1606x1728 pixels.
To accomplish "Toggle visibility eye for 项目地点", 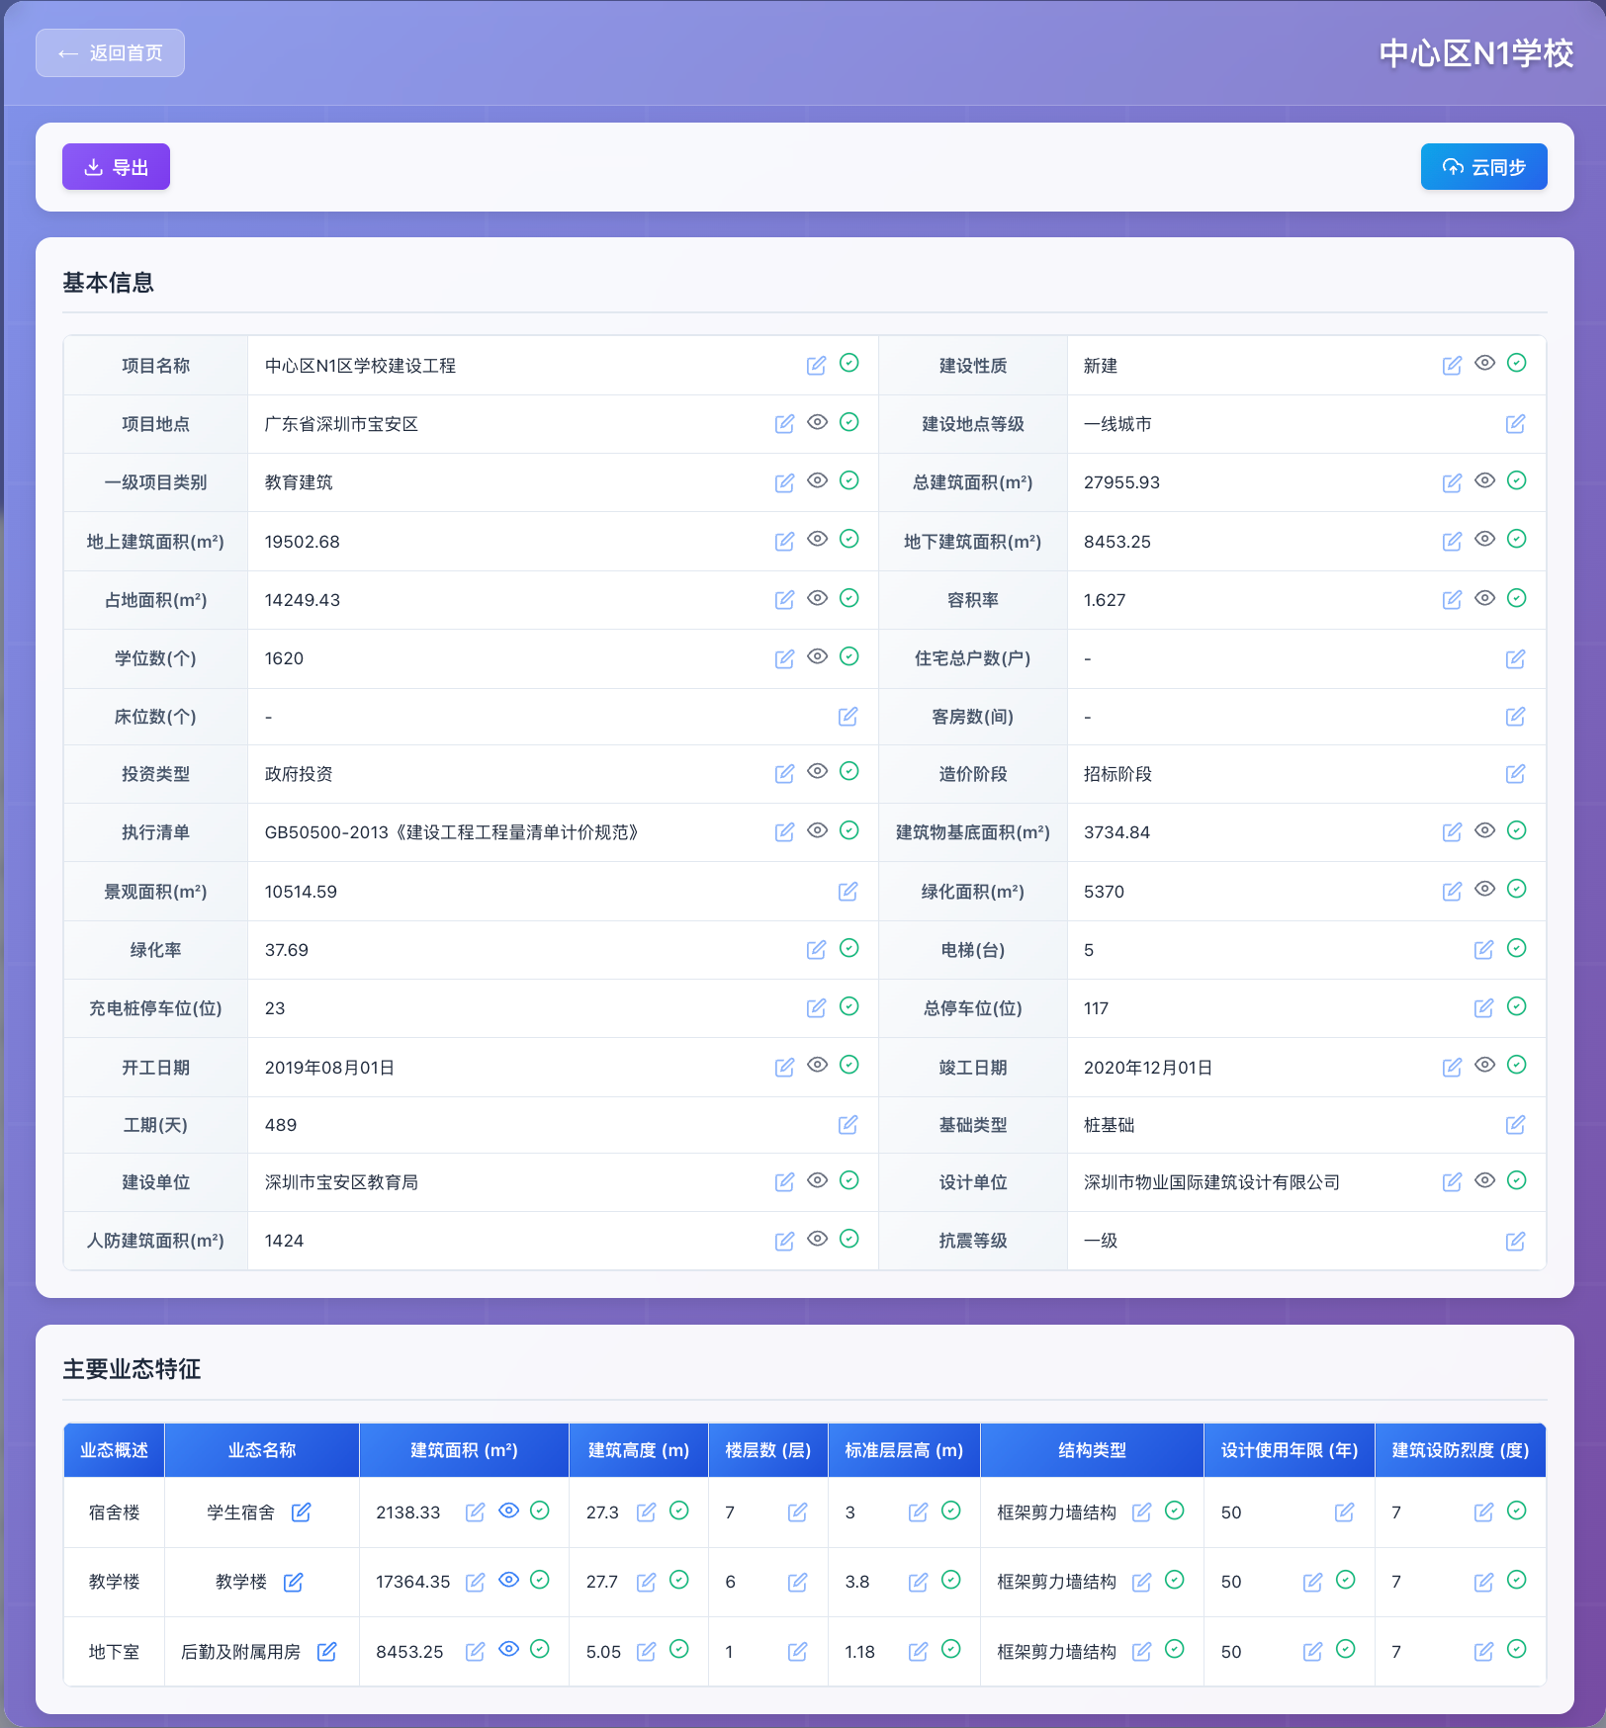I will pos(817,422).
